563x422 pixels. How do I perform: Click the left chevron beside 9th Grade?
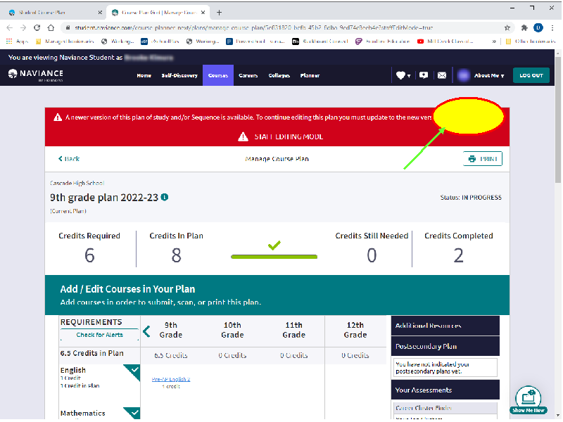(x=146, y=331)
